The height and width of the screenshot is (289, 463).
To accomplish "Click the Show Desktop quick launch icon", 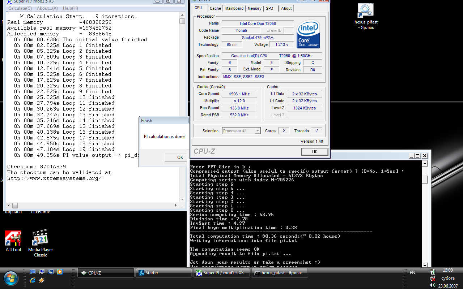I will (33, 272).
